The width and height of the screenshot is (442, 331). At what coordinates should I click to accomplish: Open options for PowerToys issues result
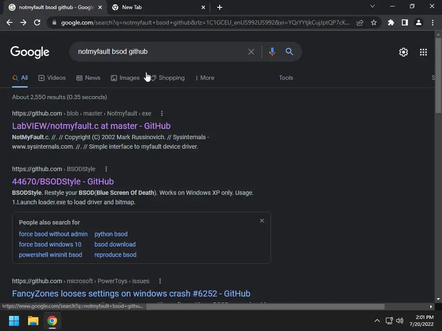click(x=160, y=281)
